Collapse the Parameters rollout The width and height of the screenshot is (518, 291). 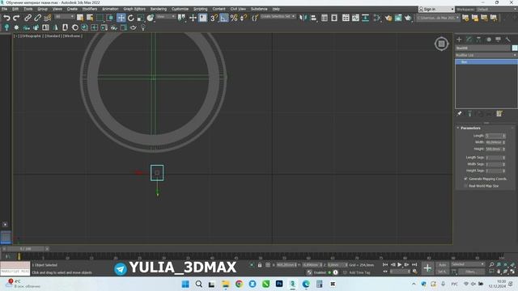[470, 128]
